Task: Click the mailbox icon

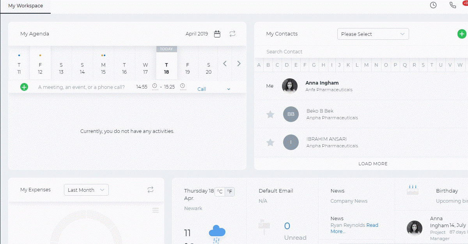Action: (x=264, y=227)
